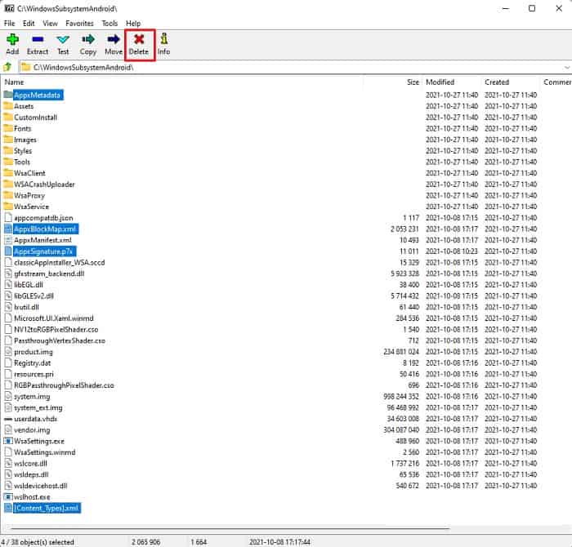Expand the address bar path dropdown
This screenshot has width=572, height=547.
(x=565, y=67)
